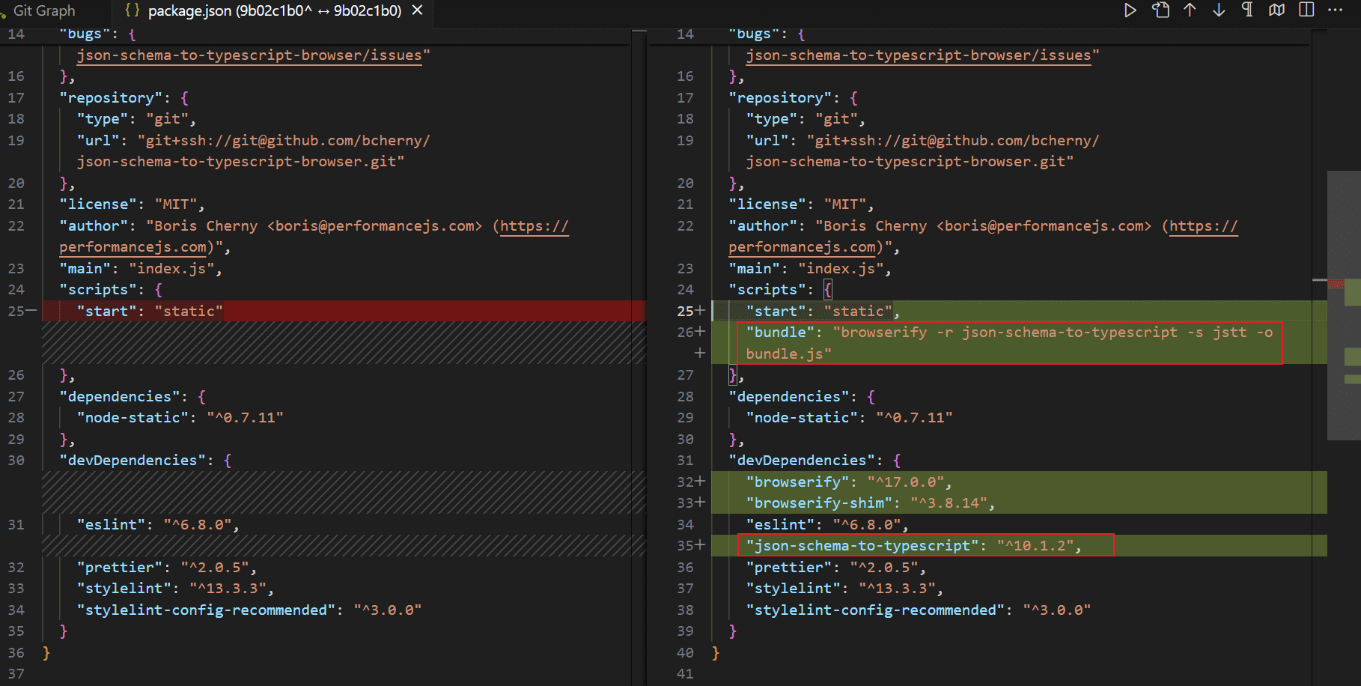The image size is (1361, 686).
Task: Toggle the map-shaped icon in diff toolbar
Action: (1277, 10)
